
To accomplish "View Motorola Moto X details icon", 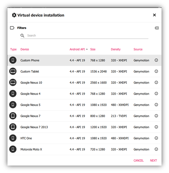I will pyautogui.click(x=156, y=149).
